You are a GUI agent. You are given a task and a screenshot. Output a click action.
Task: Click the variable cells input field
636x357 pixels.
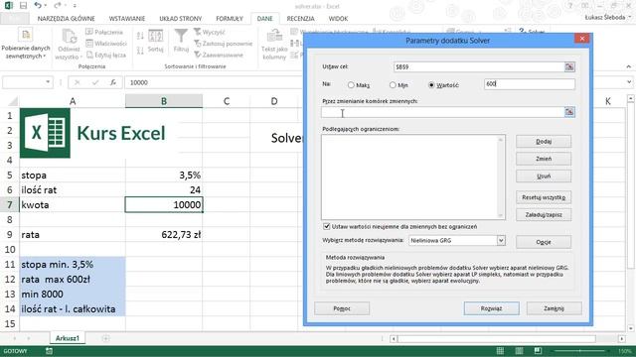[x=442, y=112]
